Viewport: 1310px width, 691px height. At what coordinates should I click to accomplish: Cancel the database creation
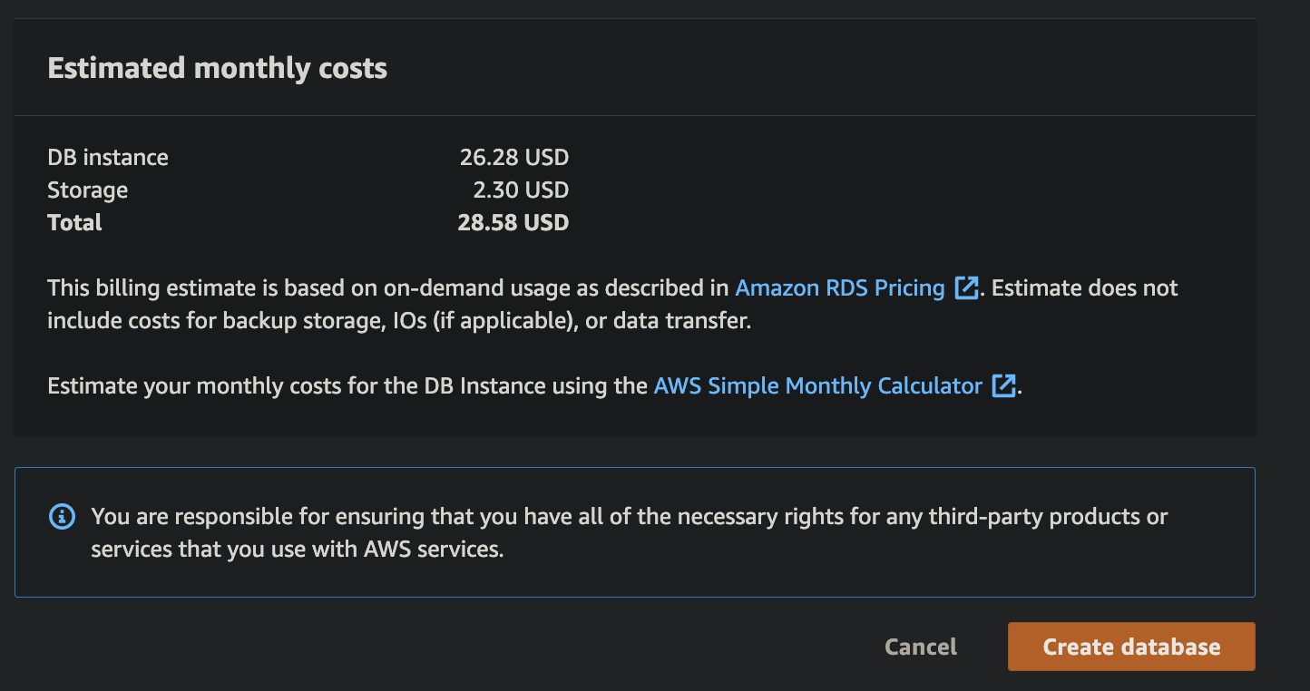tap(921, 647)
